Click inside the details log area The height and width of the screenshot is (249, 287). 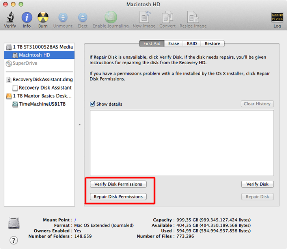182,143
